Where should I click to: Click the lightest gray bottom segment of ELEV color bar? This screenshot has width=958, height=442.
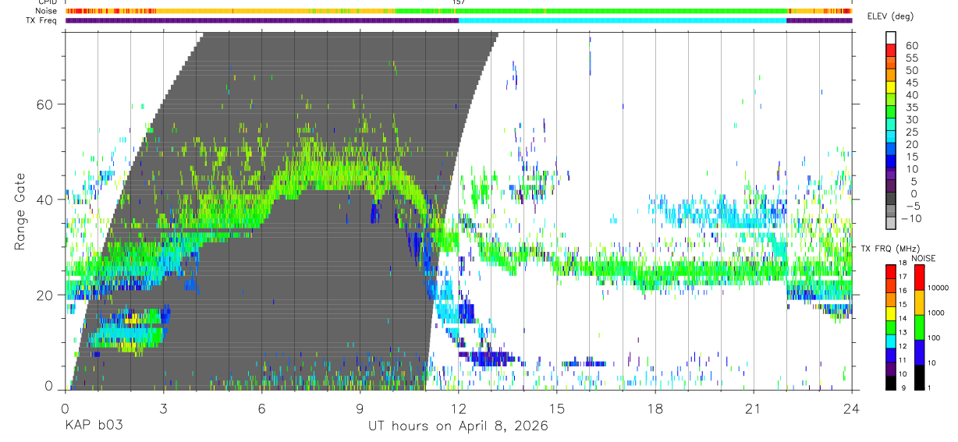891,222
